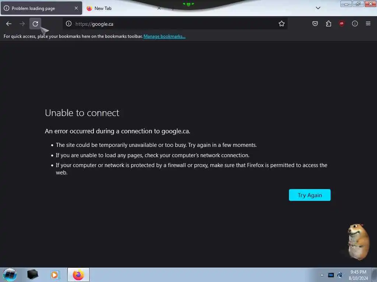The height and width of the screenshot is (282, 377).
Task: Click the monitor icon in the system tray
Action: coord(331,275)
